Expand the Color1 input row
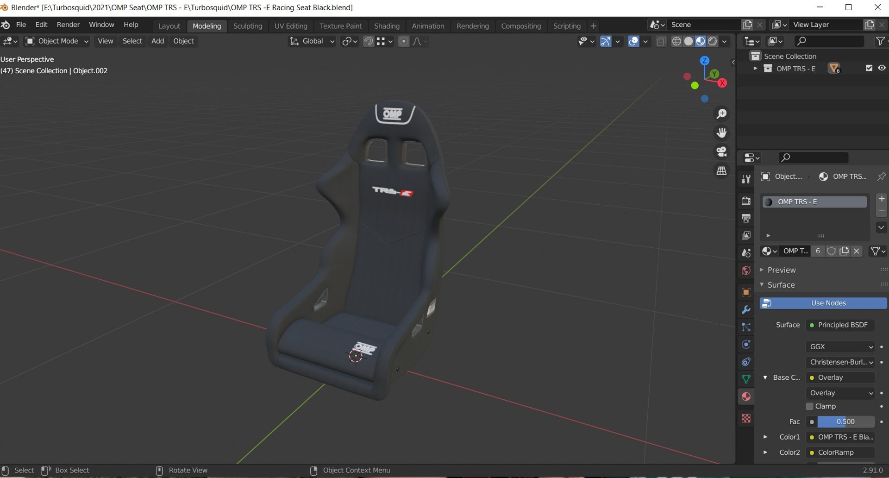The image size is (889, 478). (x=765, y=437)
